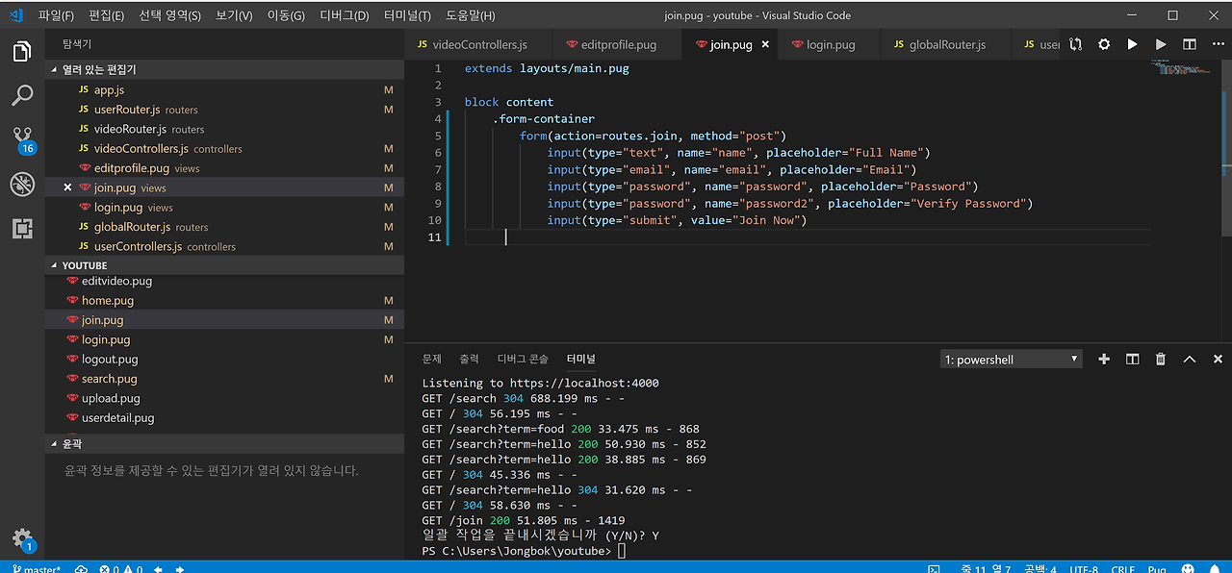Click the Open Changes compare icon

(x=1075, y=44)
